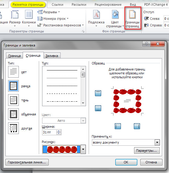The image size is (169, 173).
Task: Click the Горизонтальная линия... button
Action: click(27, 162)
